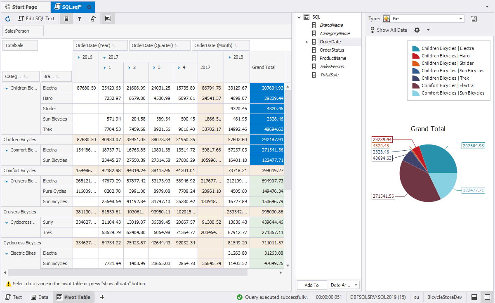Toggle the single-panel layout square icon bottom-right
495x303 pixels.
(487, 296)
